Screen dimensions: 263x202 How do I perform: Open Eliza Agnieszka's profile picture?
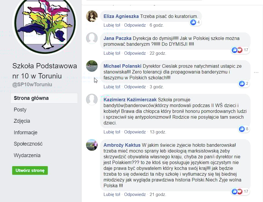pyautogui.click(x=92, y=16)
